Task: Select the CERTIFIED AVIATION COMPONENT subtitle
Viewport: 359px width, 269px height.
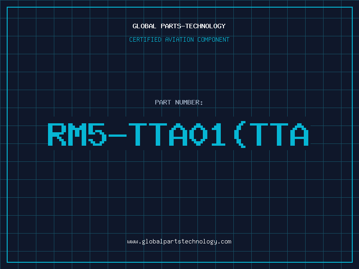Action: [x=179, y=39]
